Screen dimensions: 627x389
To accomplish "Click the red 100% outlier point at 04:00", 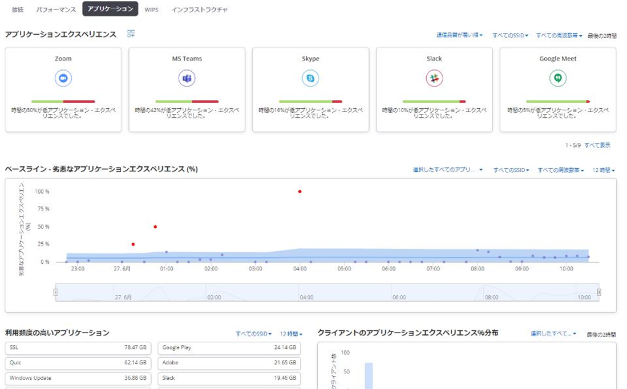I will 300,192.
